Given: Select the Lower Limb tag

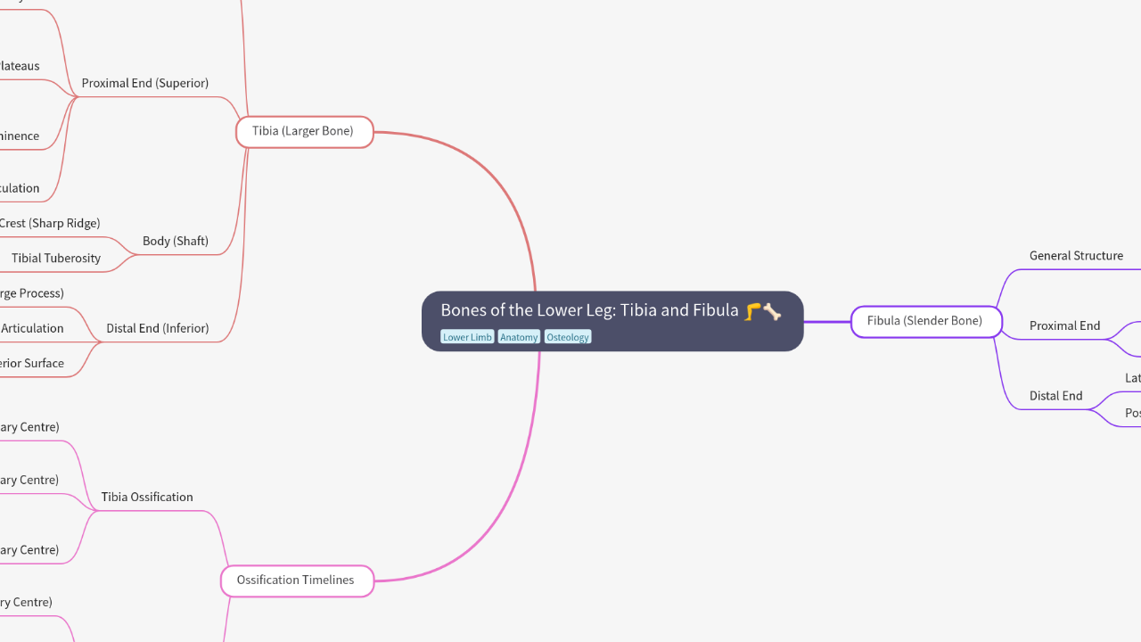Looking at the screenshot, I should click(x=467, y=337).
